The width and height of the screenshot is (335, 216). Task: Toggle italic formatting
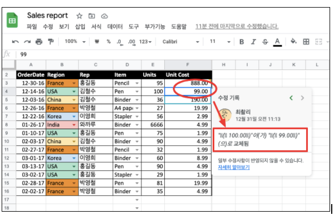point(253,42)
